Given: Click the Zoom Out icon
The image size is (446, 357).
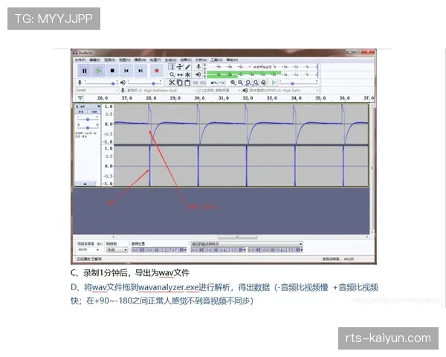Looking at the screenshot, I should coord(241,83).
